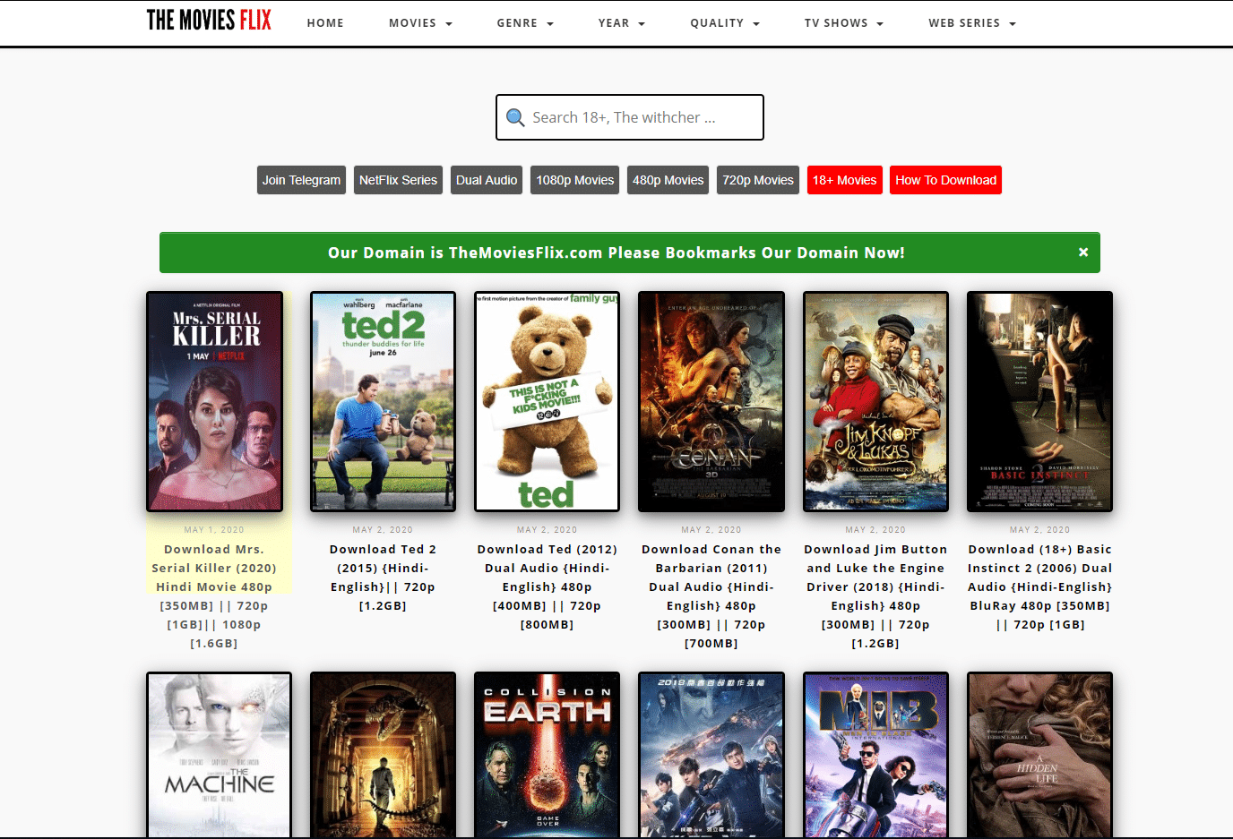Click the magnifying glass search icon
This screenshot has width=1233, height=839.
[515, 117]
